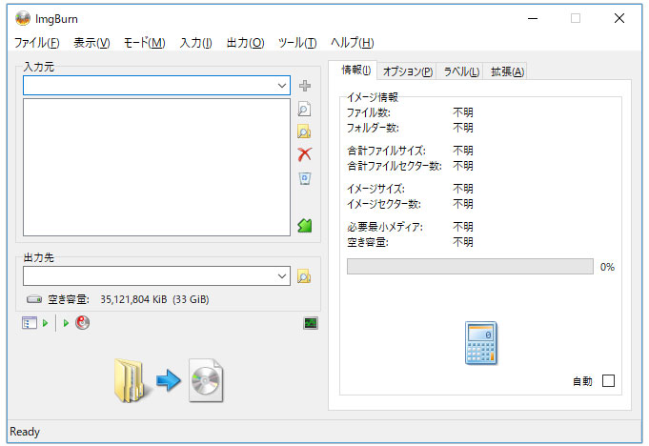The image size is (649, 446).
Task: Click green arrow left of the red disc icon
Action: pyautogui.click(x=66, y=323)
